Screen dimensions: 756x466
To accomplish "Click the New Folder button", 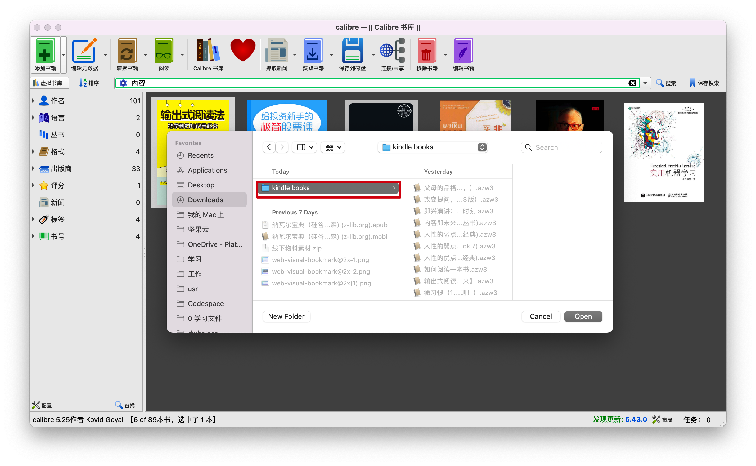I will [x=286, y=316].
